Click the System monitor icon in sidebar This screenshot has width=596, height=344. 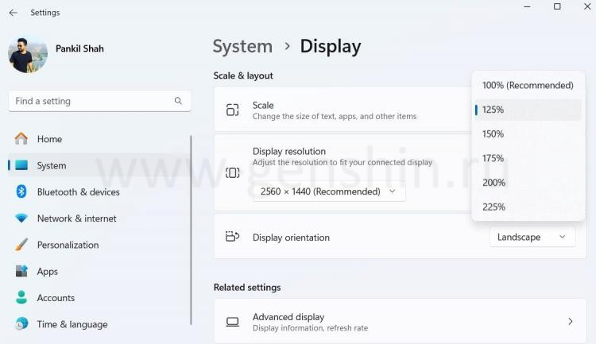tap(21, 165)
